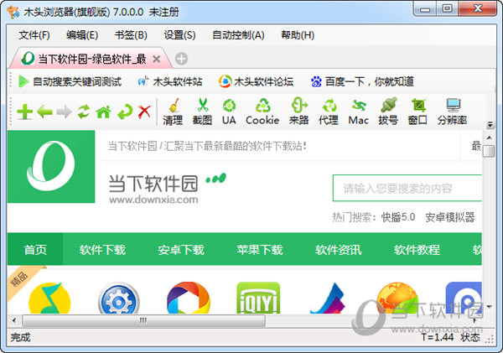Go to homepage via green house icon
Image resolution: width=503 pixels, height=353 pixels.
(x=104, y=112)
